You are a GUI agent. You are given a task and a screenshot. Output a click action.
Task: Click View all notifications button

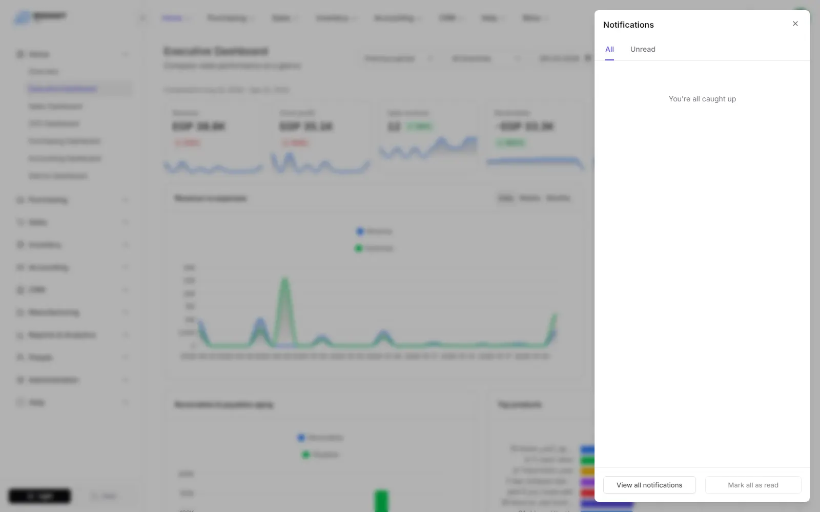pyautogui.click(x=649, y=485)
